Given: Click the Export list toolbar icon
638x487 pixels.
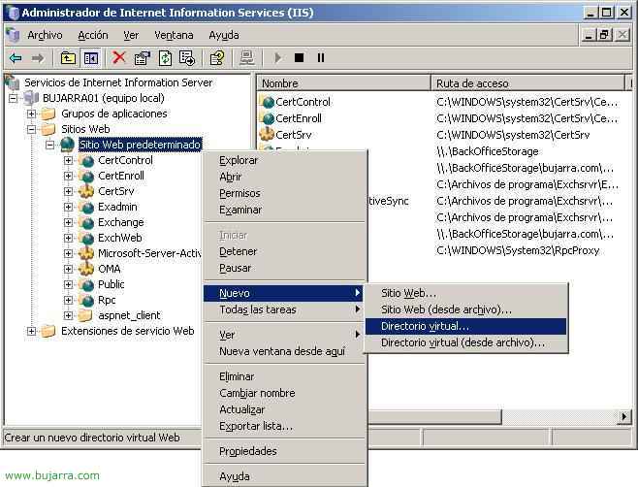Looking at the screenshot, I should (x=187, y=58).
